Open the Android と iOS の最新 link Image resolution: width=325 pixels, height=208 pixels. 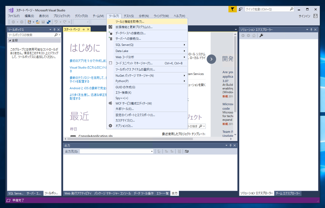(x=88, y=88)
